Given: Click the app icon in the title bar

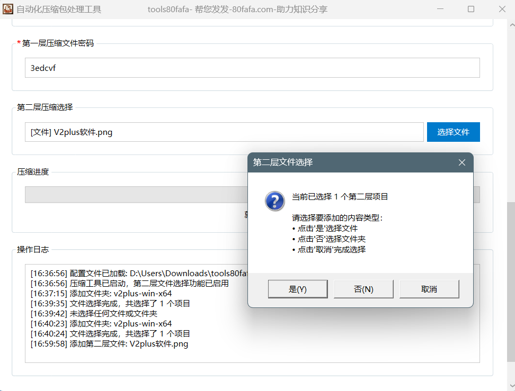Looking at the screenshot, I should [8, 9].
